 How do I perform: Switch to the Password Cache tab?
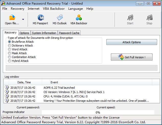(x=69, y=33)
